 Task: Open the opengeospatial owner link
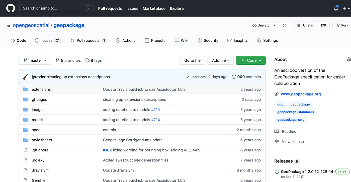tap(31, 25)
